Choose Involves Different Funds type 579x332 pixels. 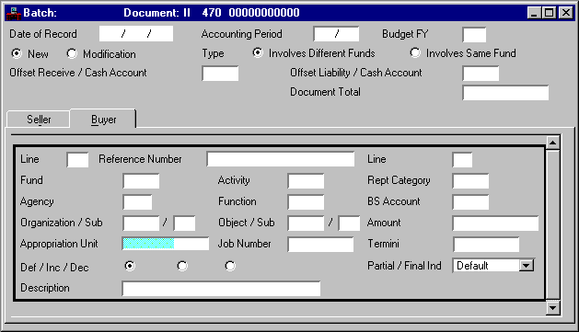[x=258, y=52]
